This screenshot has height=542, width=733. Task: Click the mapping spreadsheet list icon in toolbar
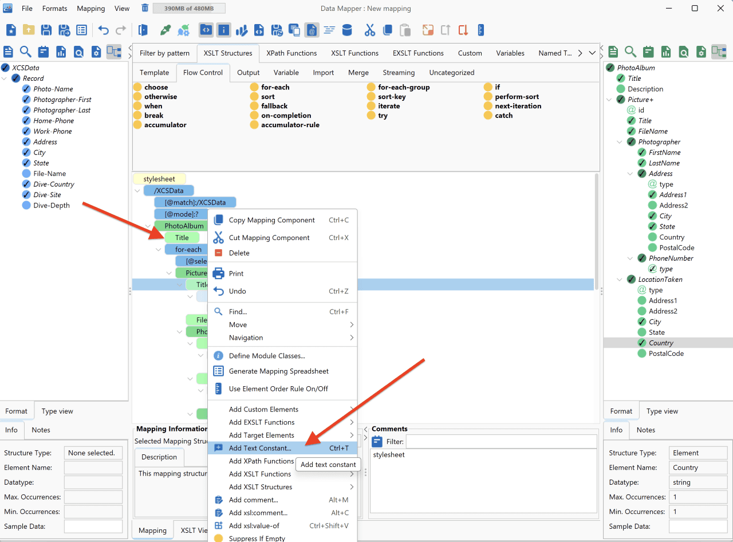[82, 30]
